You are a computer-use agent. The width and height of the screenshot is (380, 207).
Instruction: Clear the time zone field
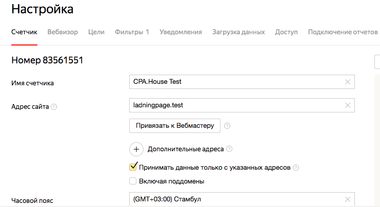348,199
